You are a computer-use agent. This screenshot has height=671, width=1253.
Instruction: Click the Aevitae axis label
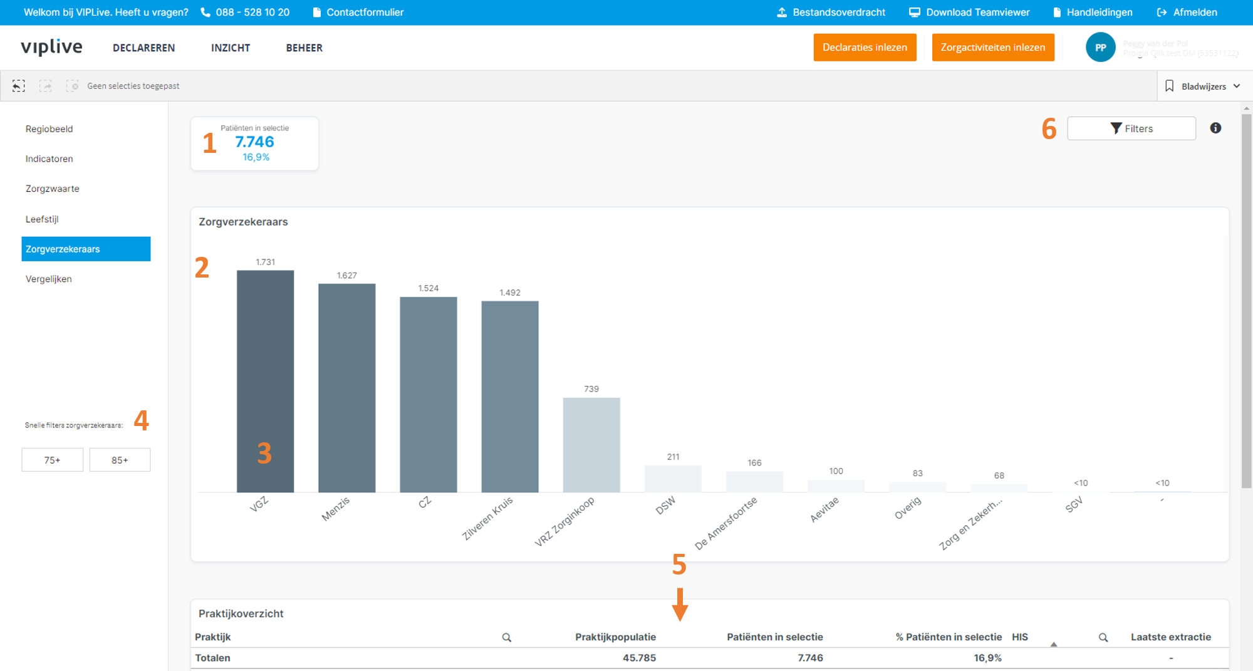pos(824,510)
